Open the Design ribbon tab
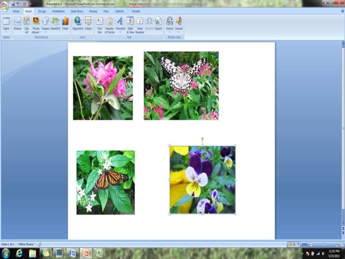The image size is (345, 259). click(42, 11)
